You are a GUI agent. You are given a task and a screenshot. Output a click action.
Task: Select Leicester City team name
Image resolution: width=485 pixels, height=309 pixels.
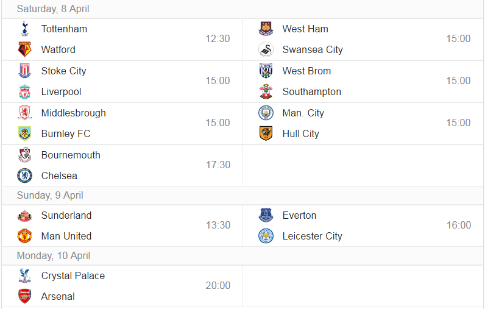(x=313, y=236)
